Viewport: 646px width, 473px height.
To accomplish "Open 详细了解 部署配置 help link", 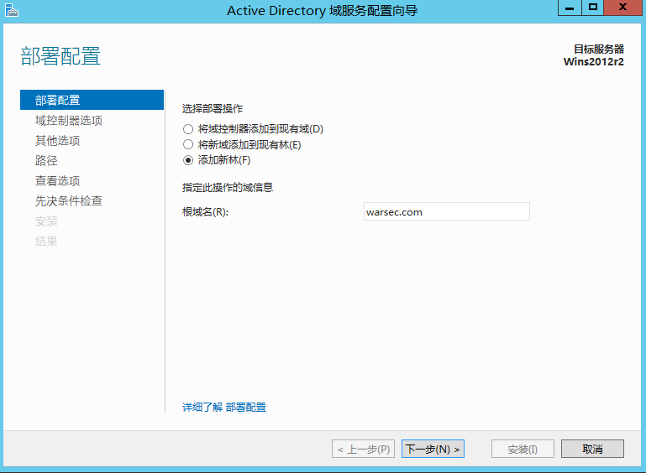I will tap(224, 408).
